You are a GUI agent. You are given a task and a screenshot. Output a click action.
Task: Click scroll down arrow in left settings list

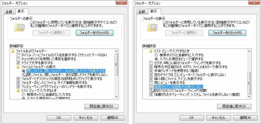coord(116,97)
